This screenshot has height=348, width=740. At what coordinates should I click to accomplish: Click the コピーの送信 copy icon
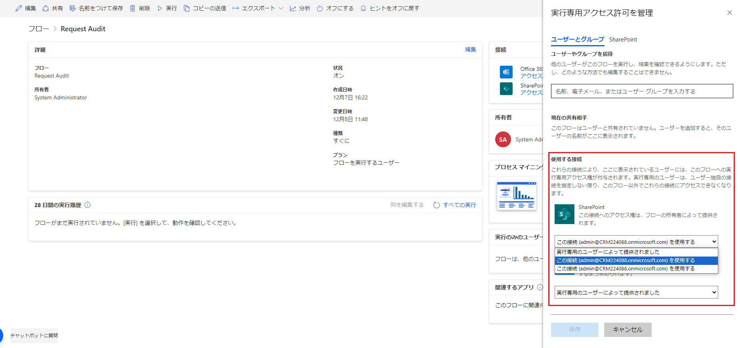click(x=187, y=8)
